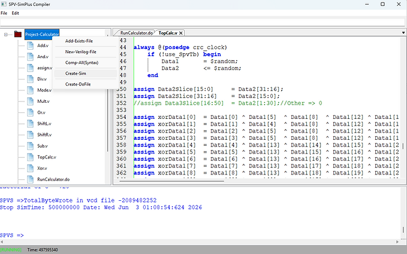
Task: Select the TopCalc.v file name in tree
Action: point(47,157)
